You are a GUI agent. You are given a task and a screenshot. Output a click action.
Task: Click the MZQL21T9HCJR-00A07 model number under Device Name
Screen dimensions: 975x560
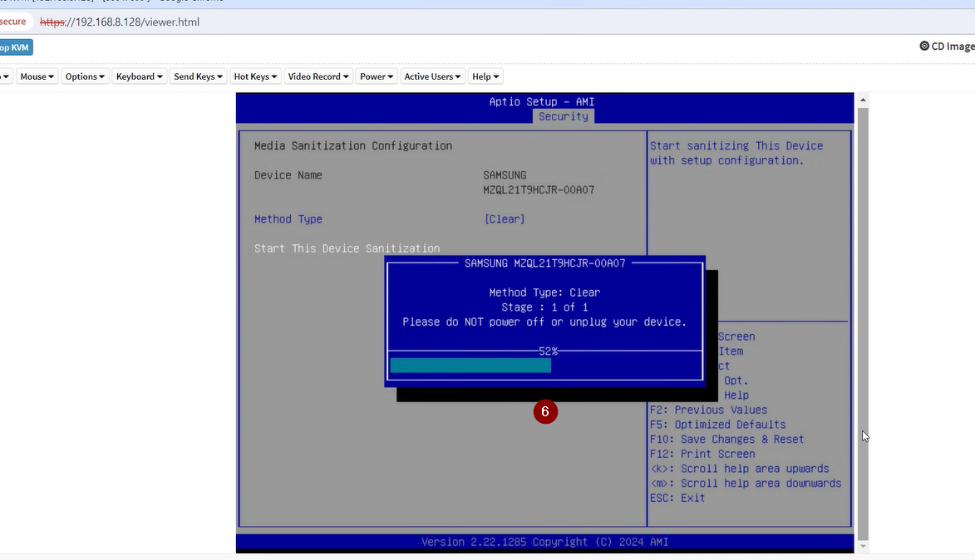pos(539,189)
